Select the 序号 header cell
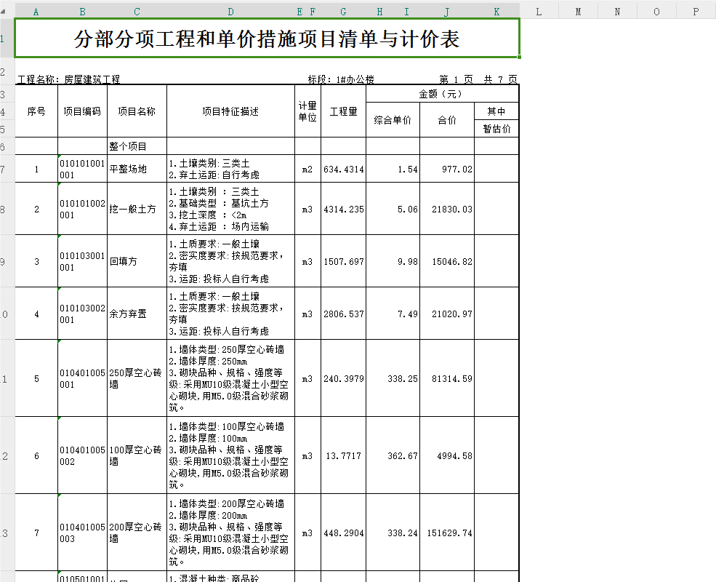The width and height of the screenshot is (716, 582). [x=36, y=111]
